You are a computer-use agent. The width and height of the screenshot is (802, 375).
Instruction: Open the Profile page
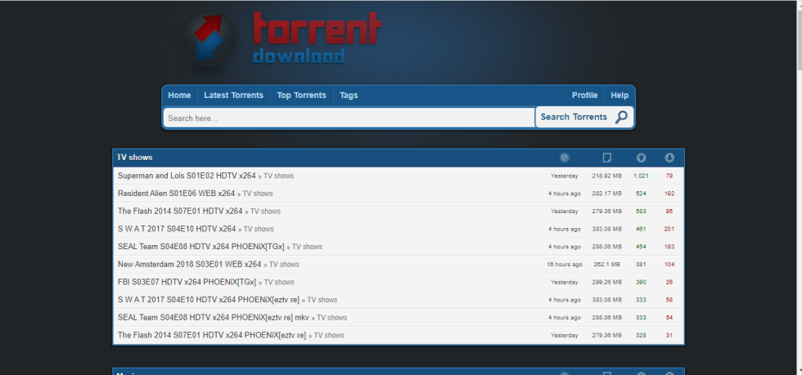pos(584,96)
